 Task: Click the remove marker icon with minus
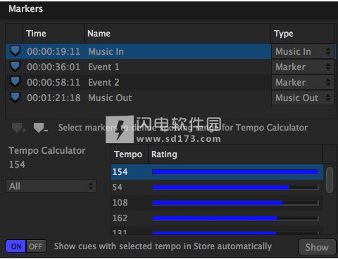(40, 128)
